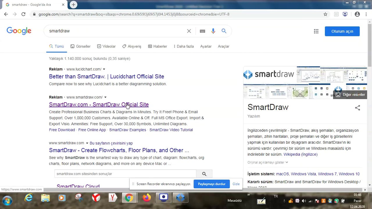Click the volume speaker tray icon
Image resolution: width=372 pixels, height=209 pixels.
[304, 201]
